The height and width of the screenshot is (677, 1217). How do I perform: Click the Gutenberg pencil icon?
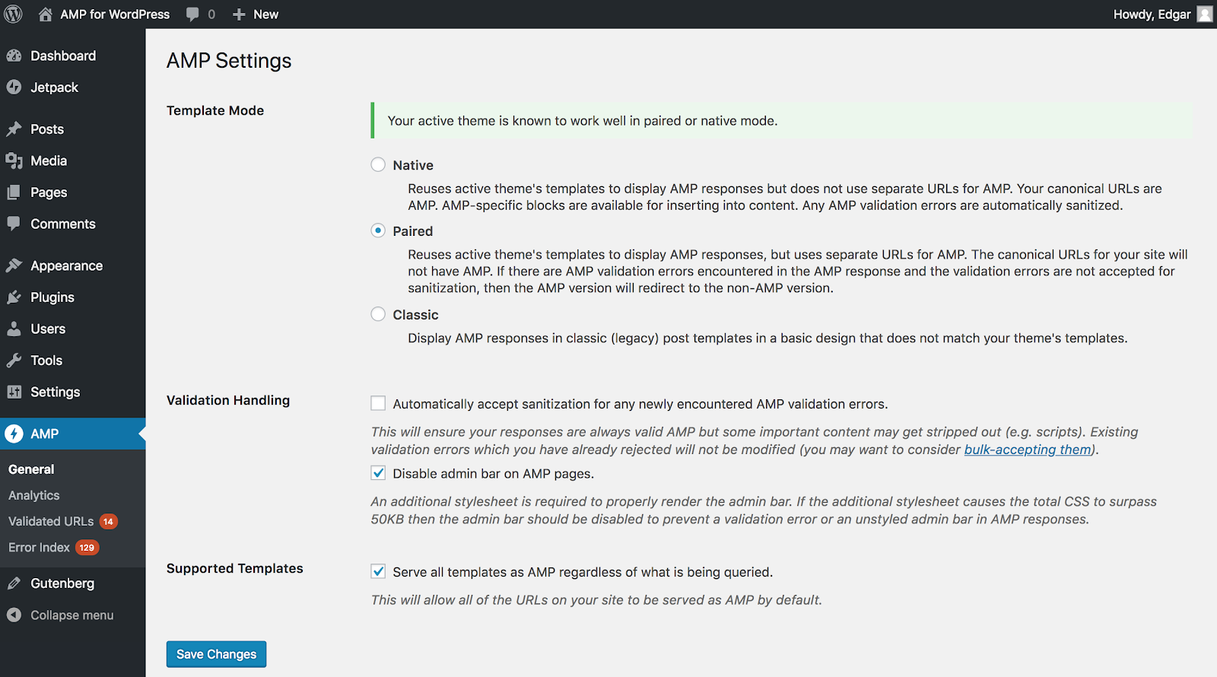14,583
